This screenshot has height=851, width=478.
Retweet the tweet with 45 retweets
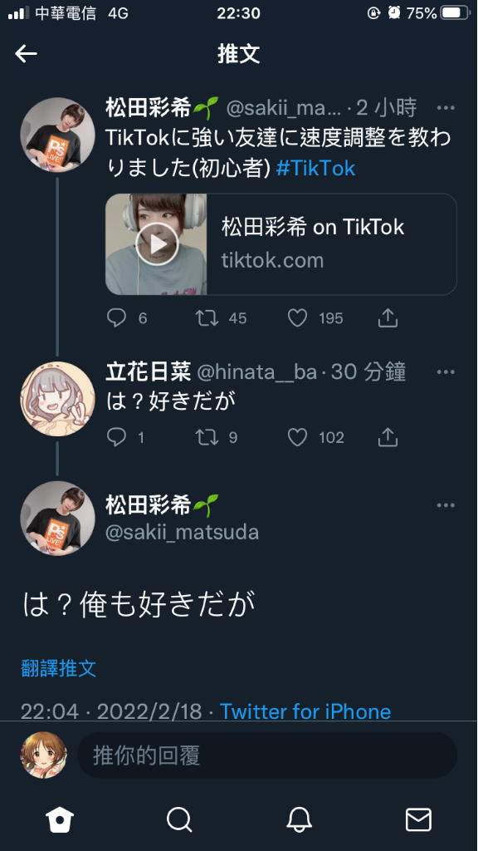[207, 318]
